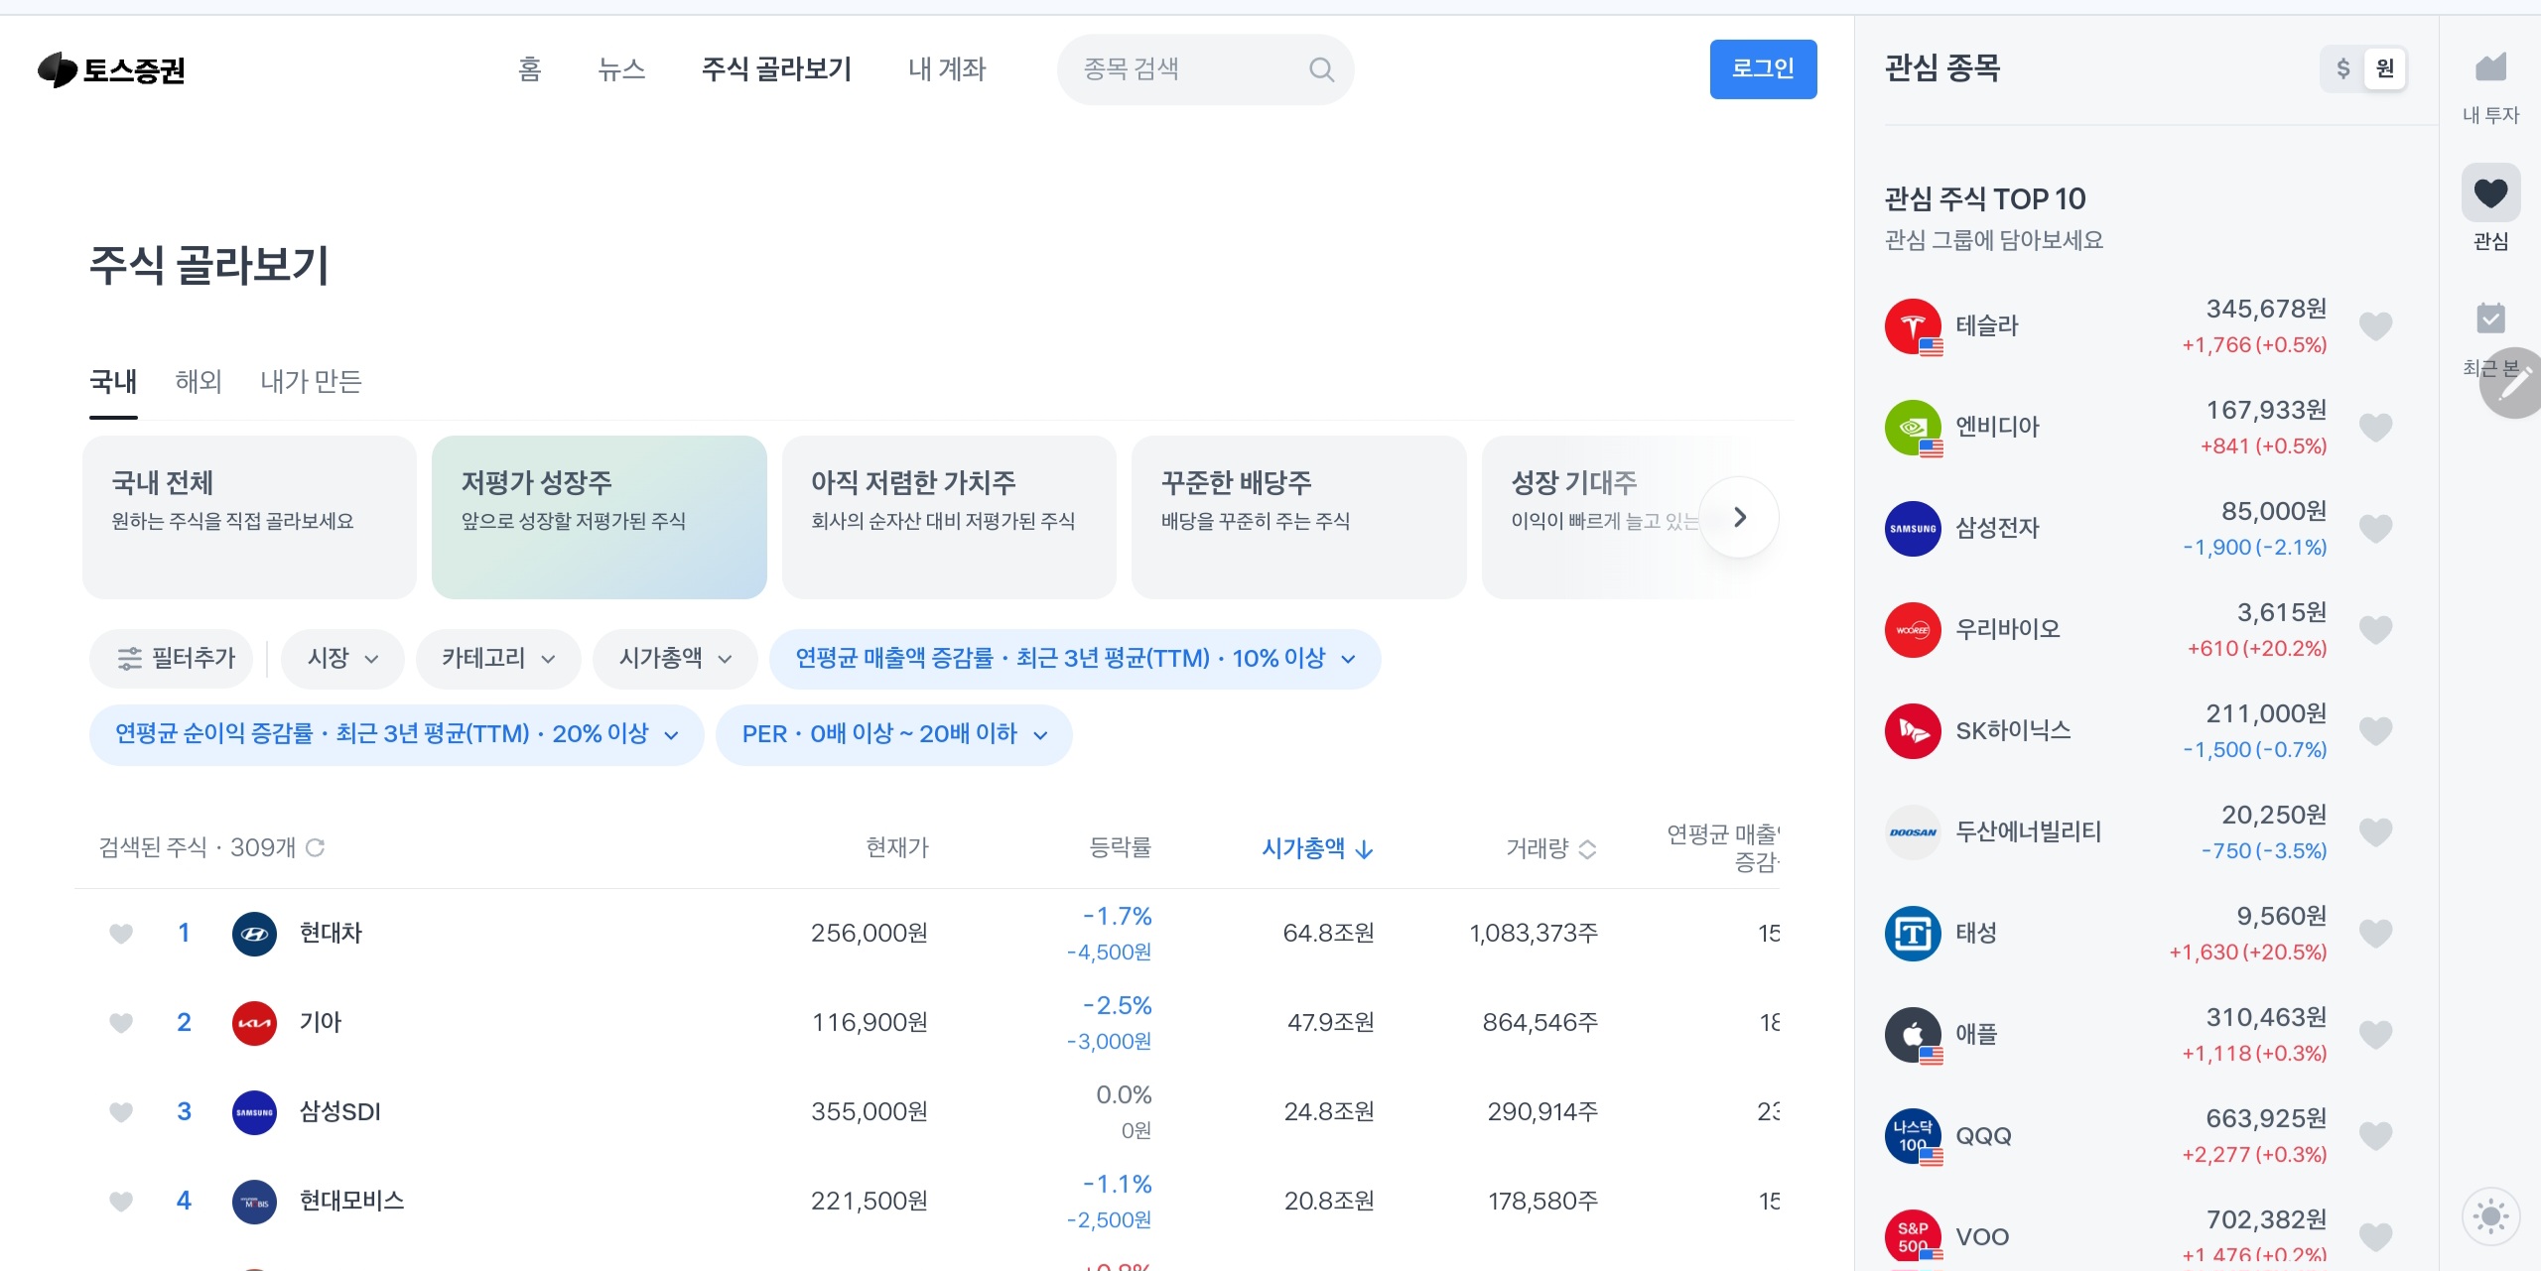Sort by 시가총액 column header
Screen dimensions: 2541x1271
pos(1317,848)
